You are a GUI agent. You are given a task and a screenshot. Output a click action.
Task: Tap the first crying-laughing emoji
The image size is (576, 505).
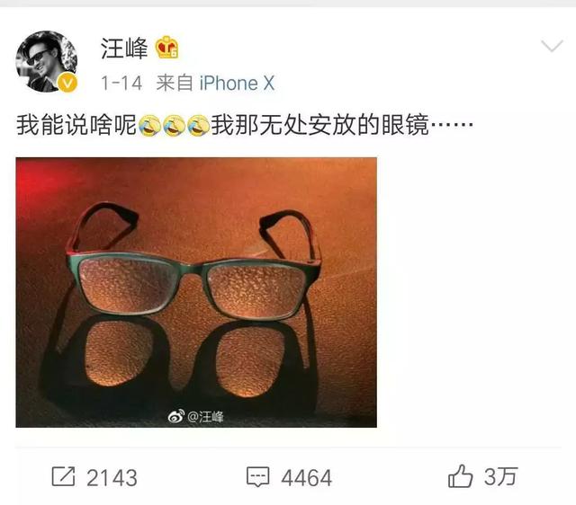pos(149,126)
